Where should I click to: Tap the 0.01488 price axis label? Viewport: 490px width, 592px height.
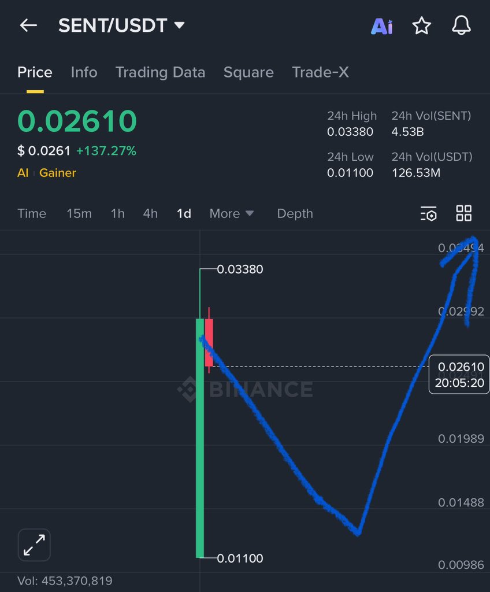461,502
